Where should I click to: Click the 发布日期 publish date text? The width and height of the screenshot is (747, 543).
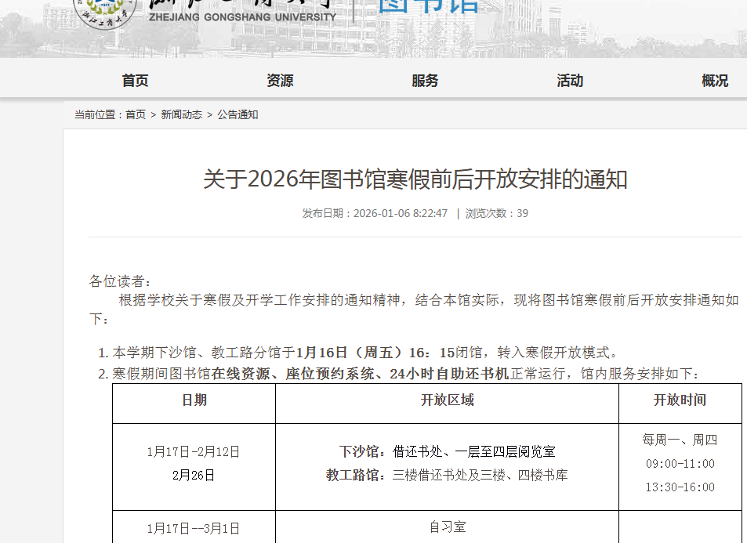[375, 213]
